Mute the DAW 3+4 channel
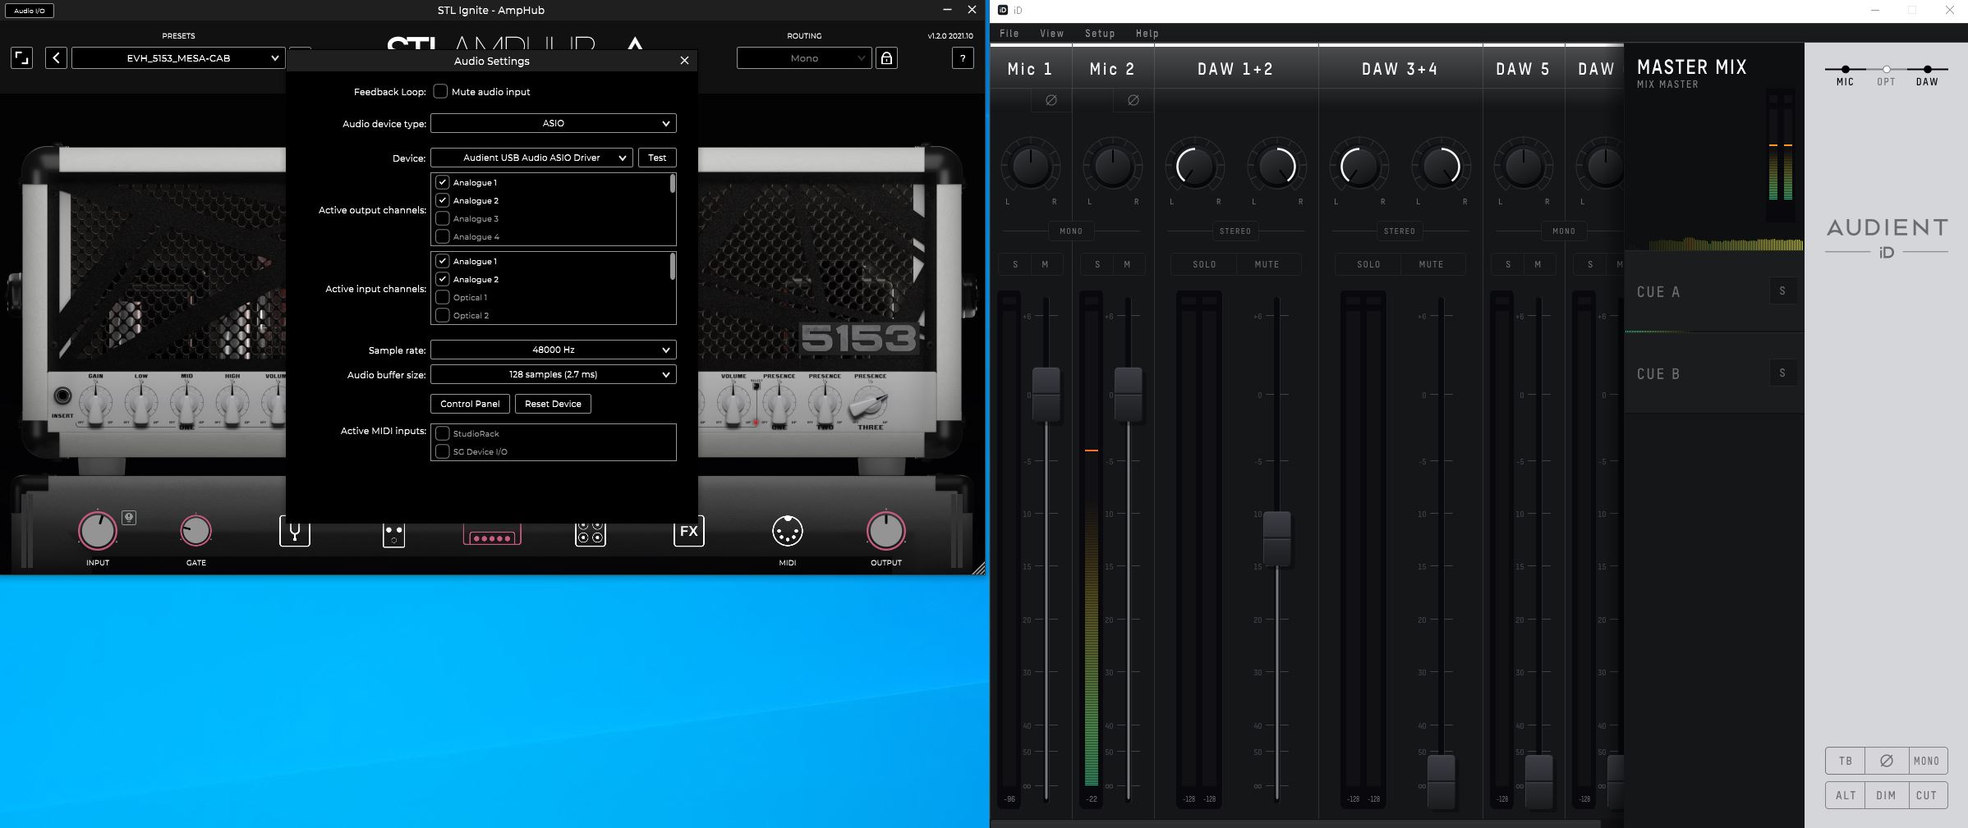The image size is (1968, 828). [x=1431, y=264]
